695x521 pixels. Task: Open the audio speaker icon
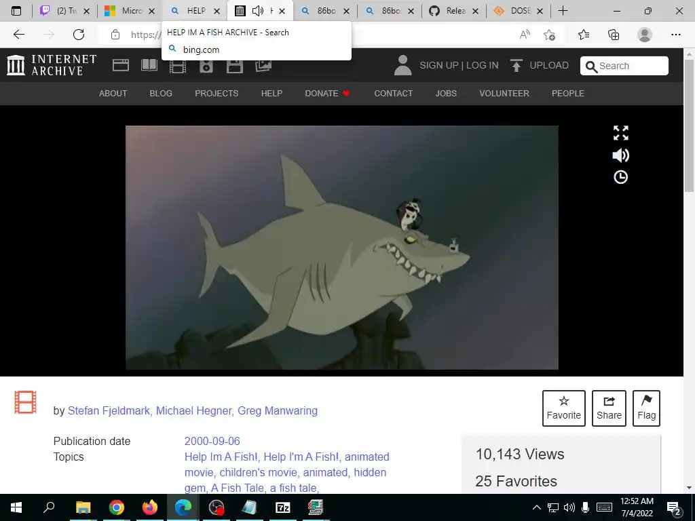[206, 66]
